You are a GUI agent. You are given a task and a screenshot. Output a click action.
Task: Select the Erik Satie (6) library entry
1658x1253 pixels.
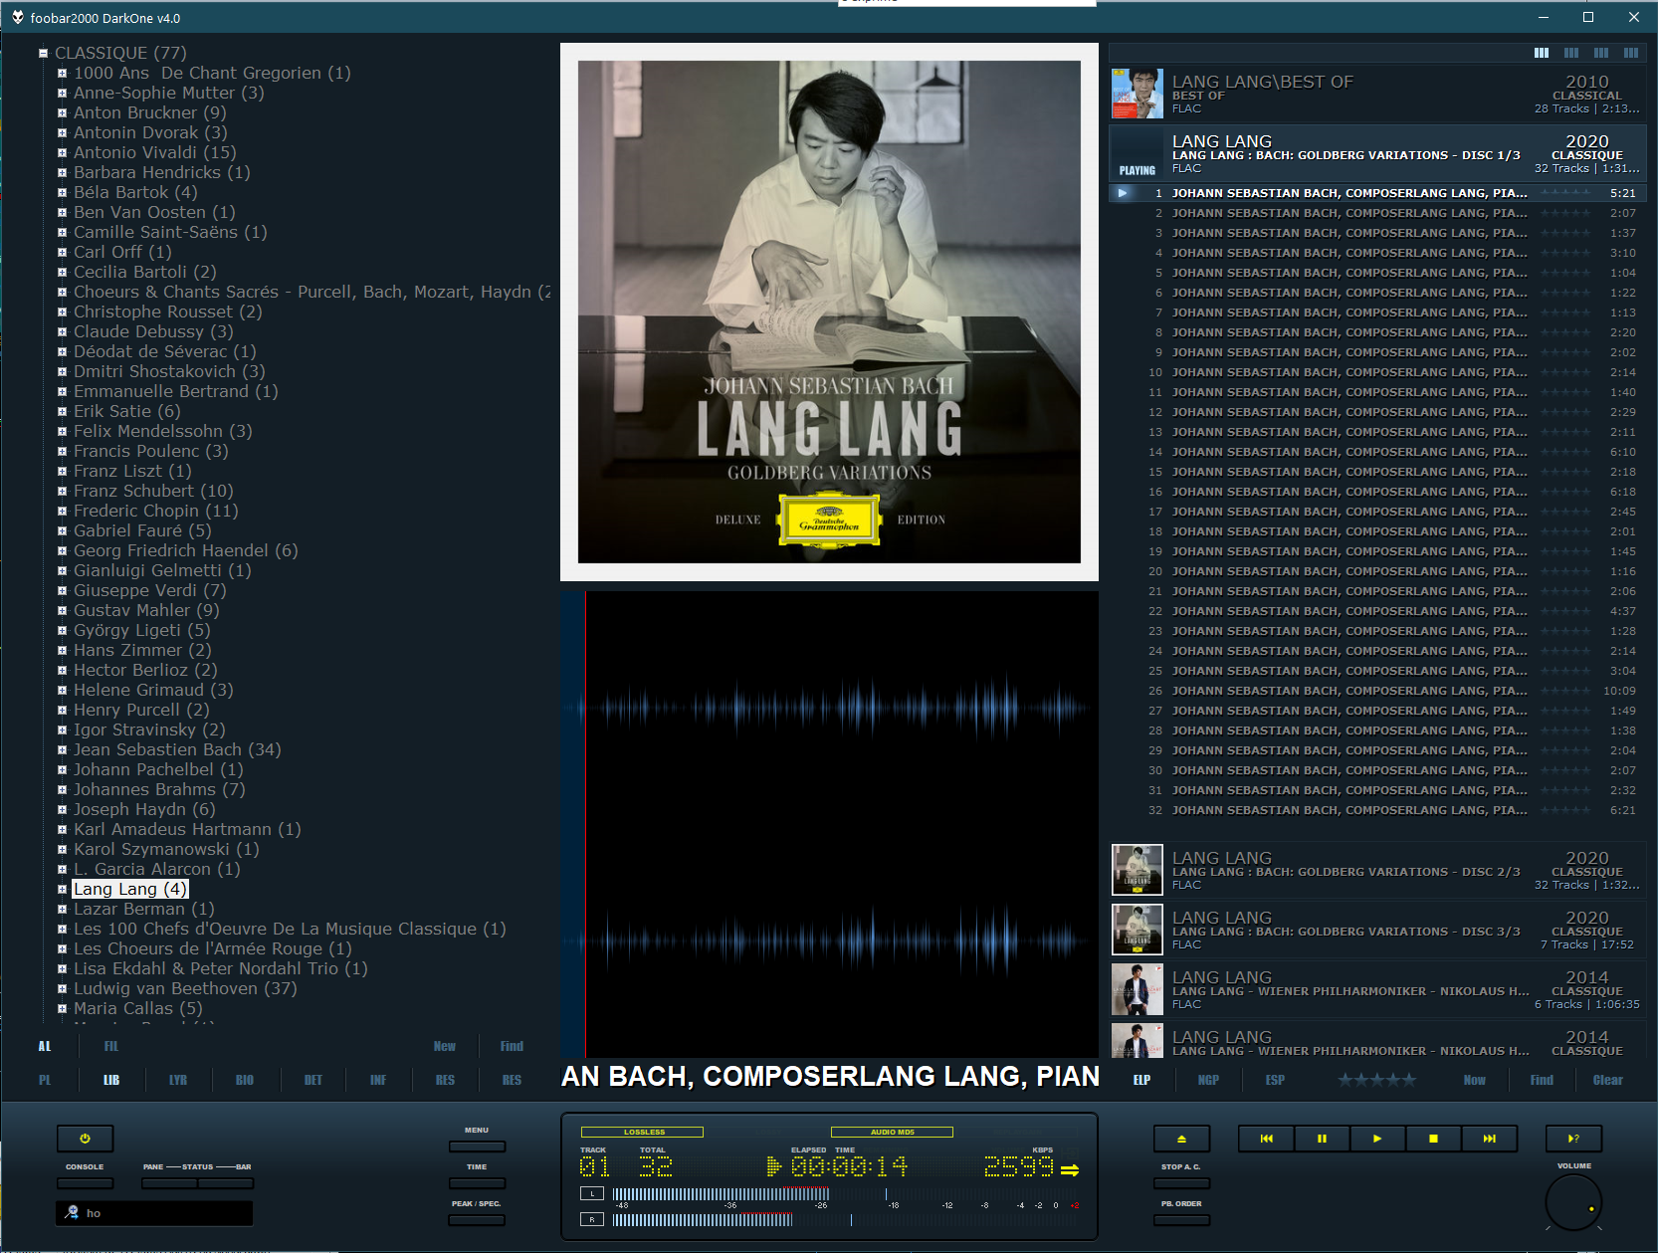(x=126, y=411)
